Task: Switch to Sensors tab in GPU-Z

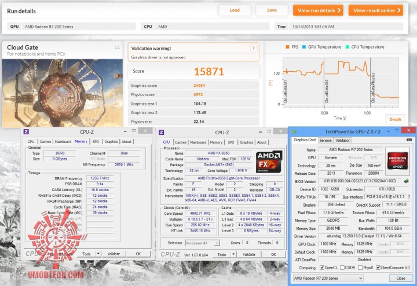Action: click(325, 140)
